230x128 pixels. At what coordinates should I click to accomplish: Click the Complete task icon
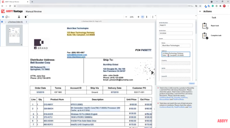coord(205,36)
